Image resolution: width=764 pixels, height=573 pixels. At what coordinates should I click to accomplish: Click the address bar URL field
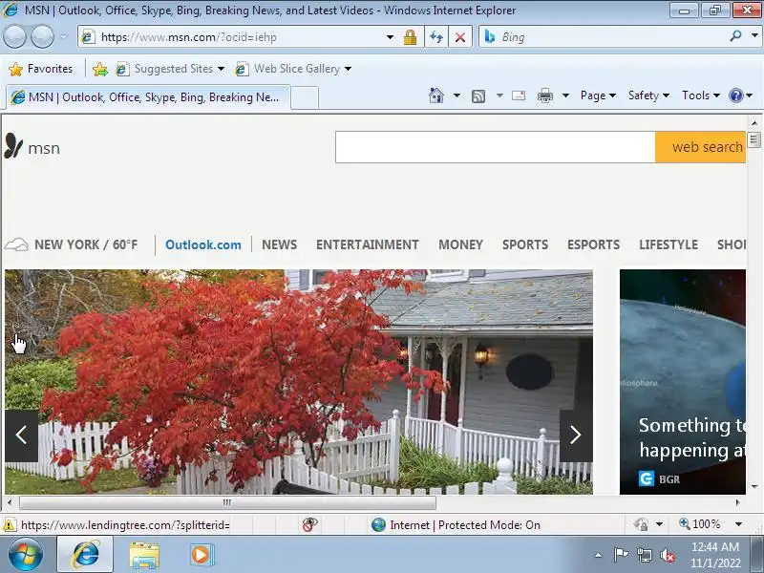click(234, 37)
